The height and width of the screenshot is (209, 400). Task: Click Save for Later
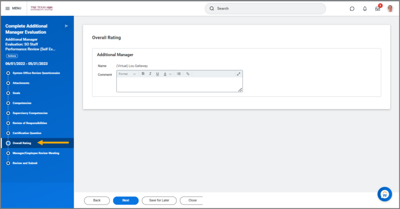point(159,201)
